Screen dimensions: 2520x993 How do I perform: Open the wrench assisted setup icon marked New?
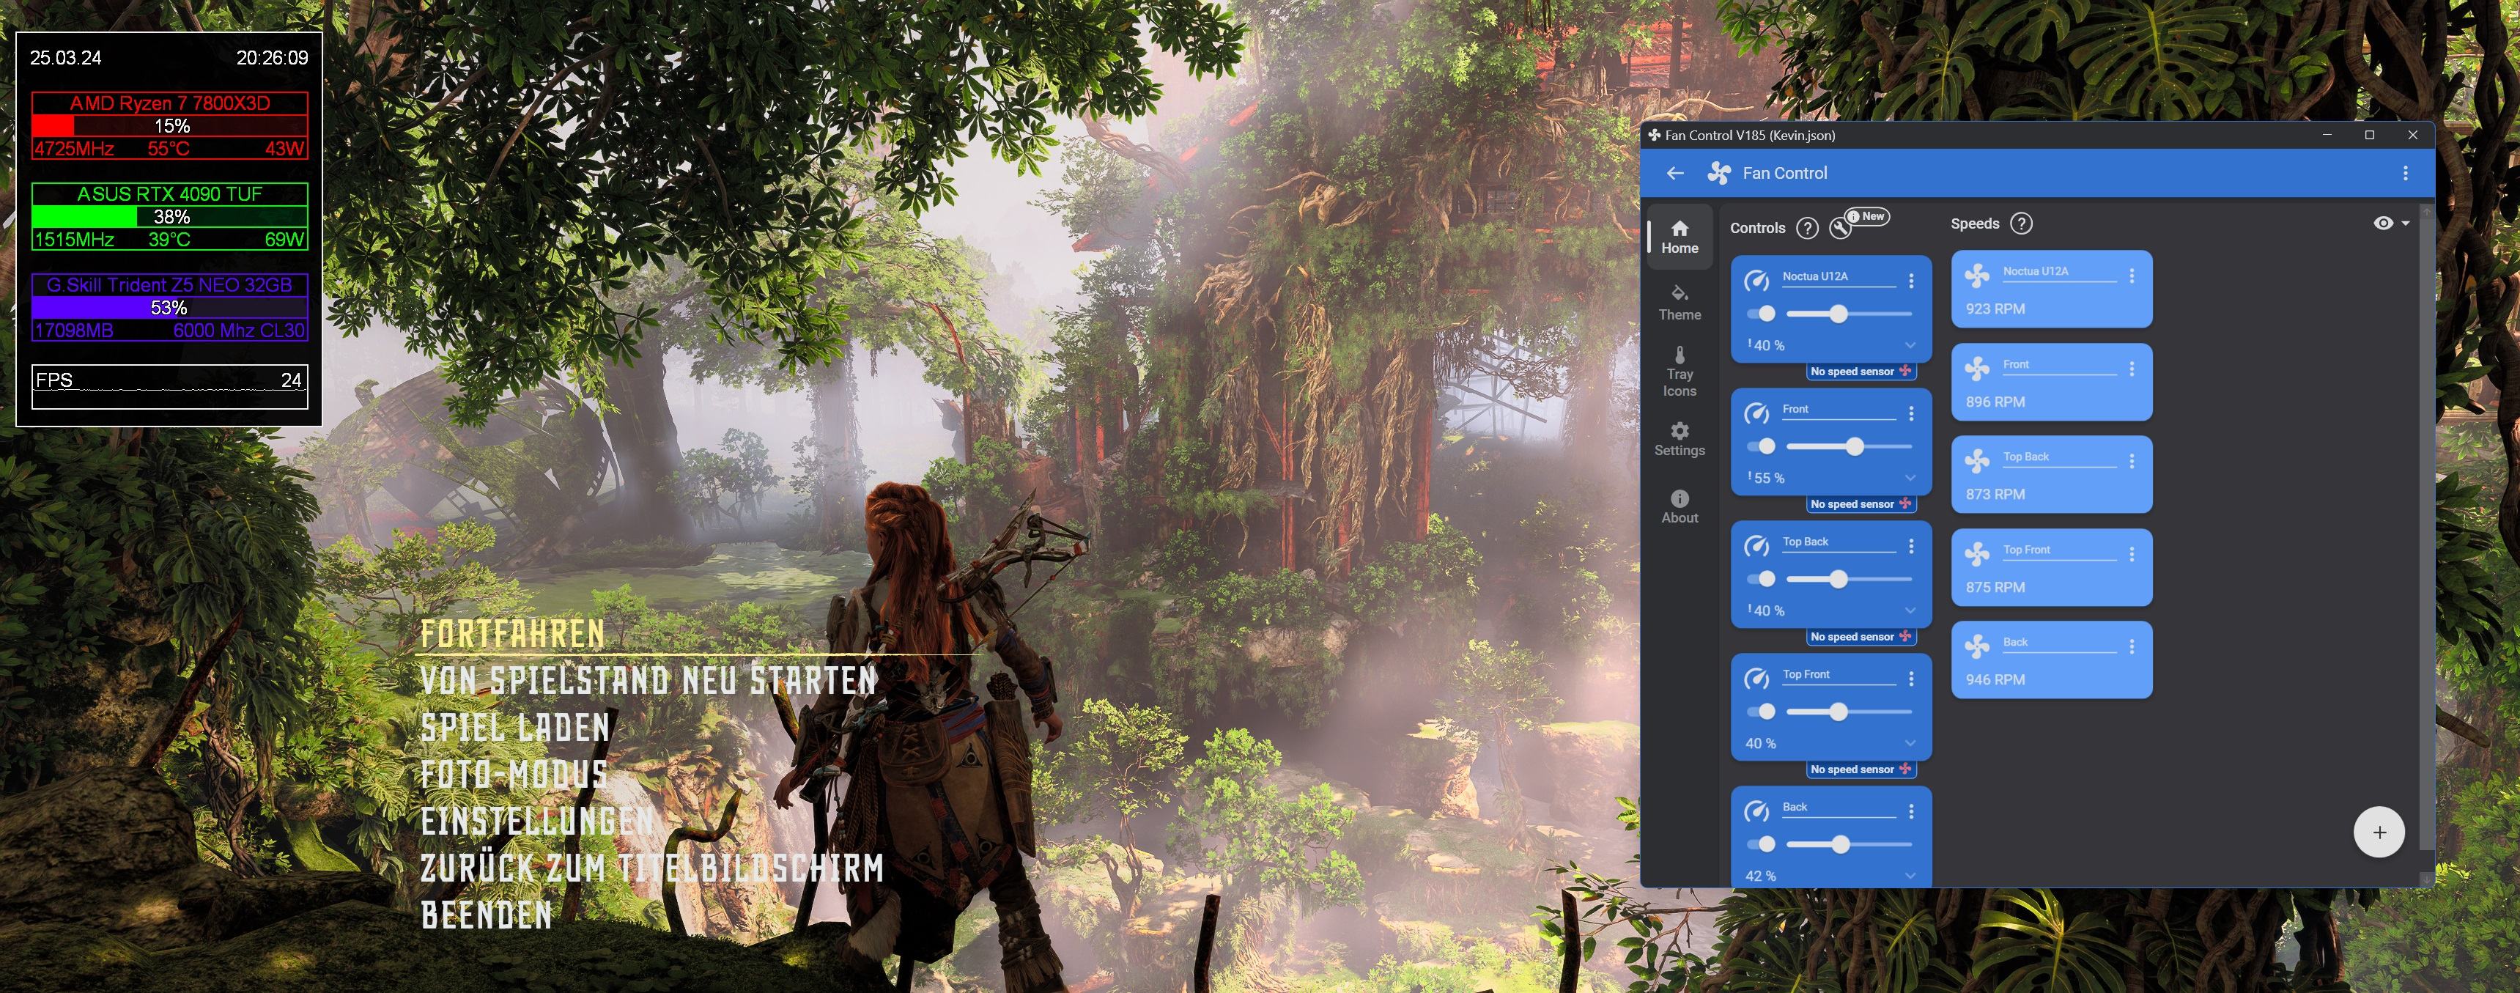pyautogui.click(x=1840, y=228)
